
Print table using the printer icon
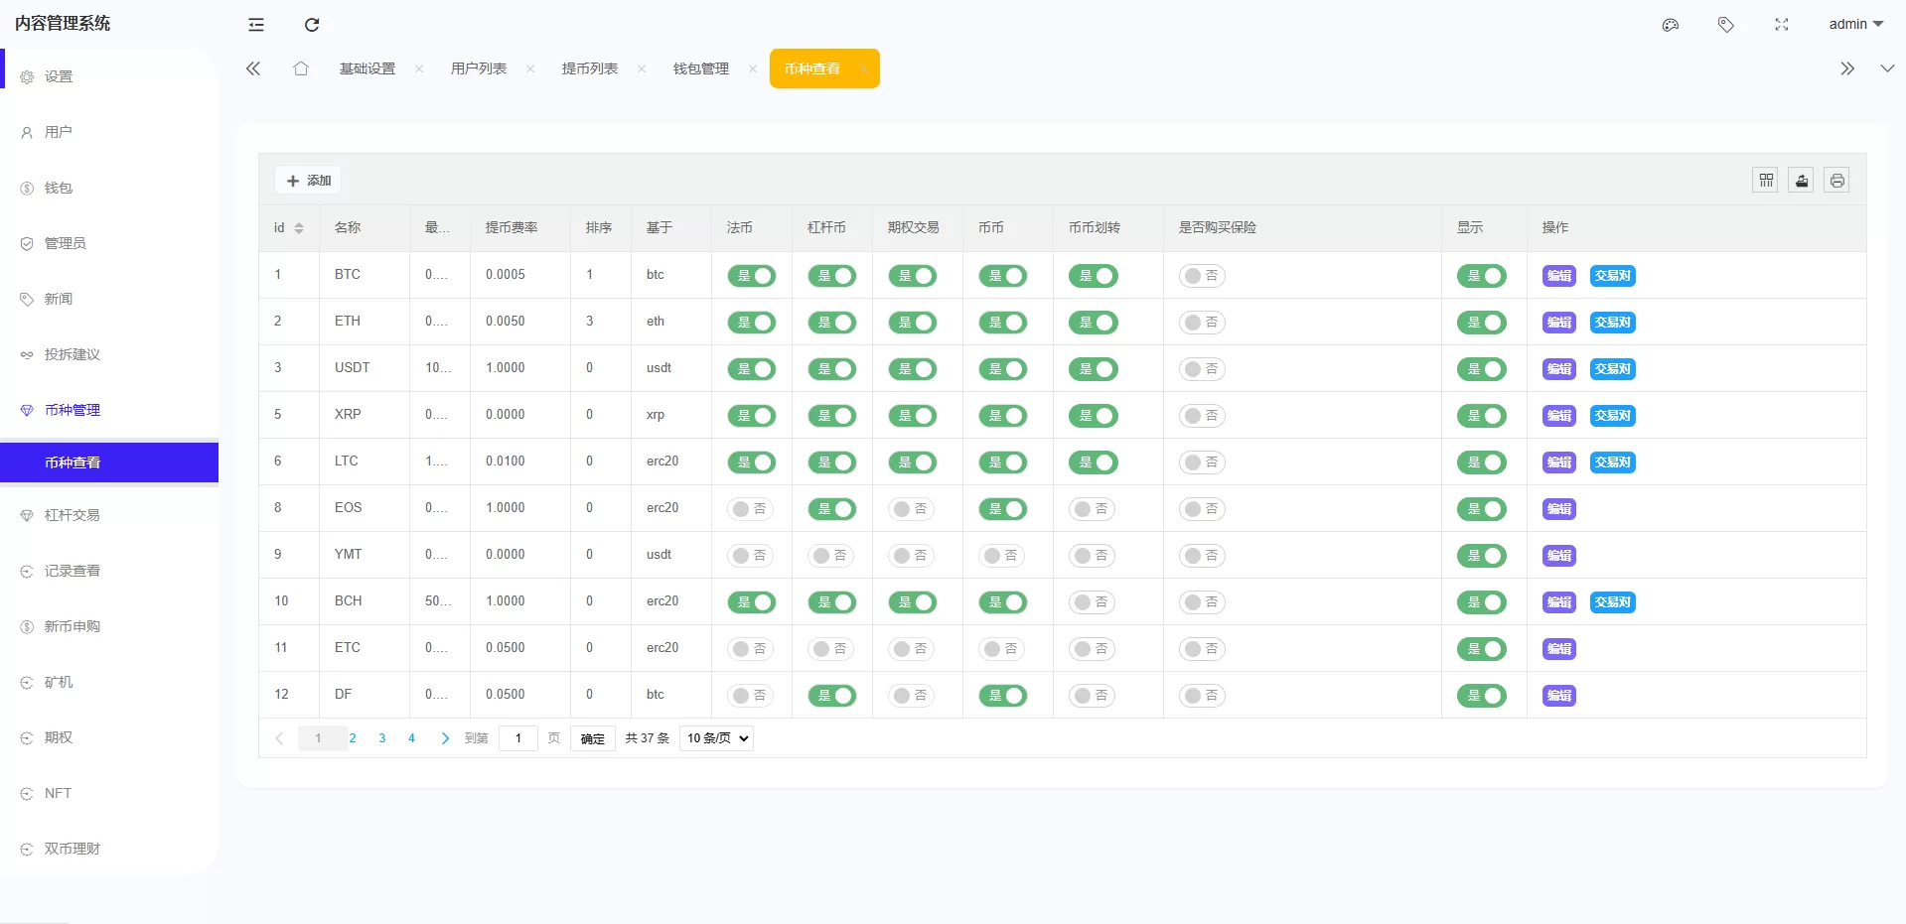tap(1837, 181)
